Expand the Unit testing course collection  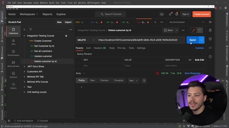click(x=24, y=92)
